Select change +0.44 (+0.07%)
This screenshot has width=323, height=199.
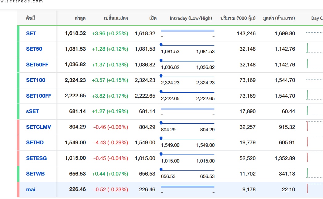coord(110,174)
